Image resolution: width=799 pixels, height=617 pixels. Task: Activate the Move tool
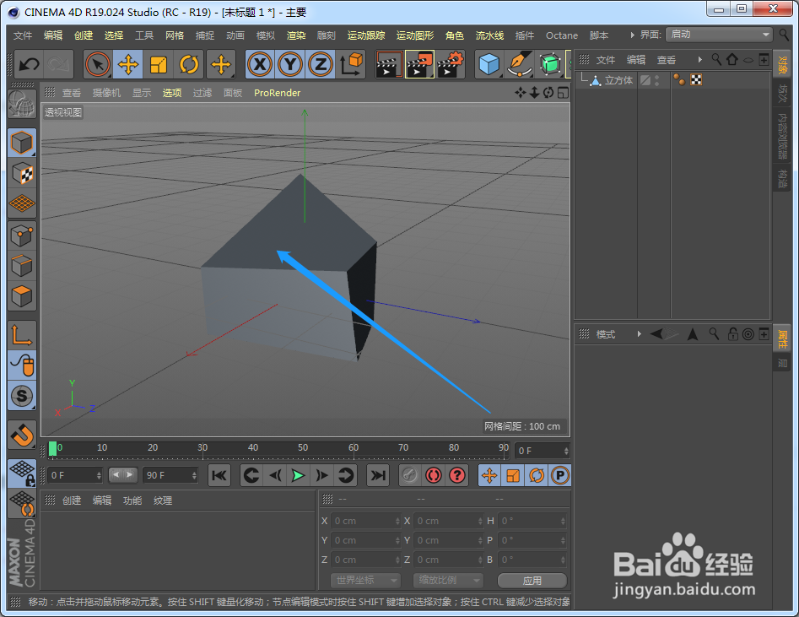pos(128,64)
